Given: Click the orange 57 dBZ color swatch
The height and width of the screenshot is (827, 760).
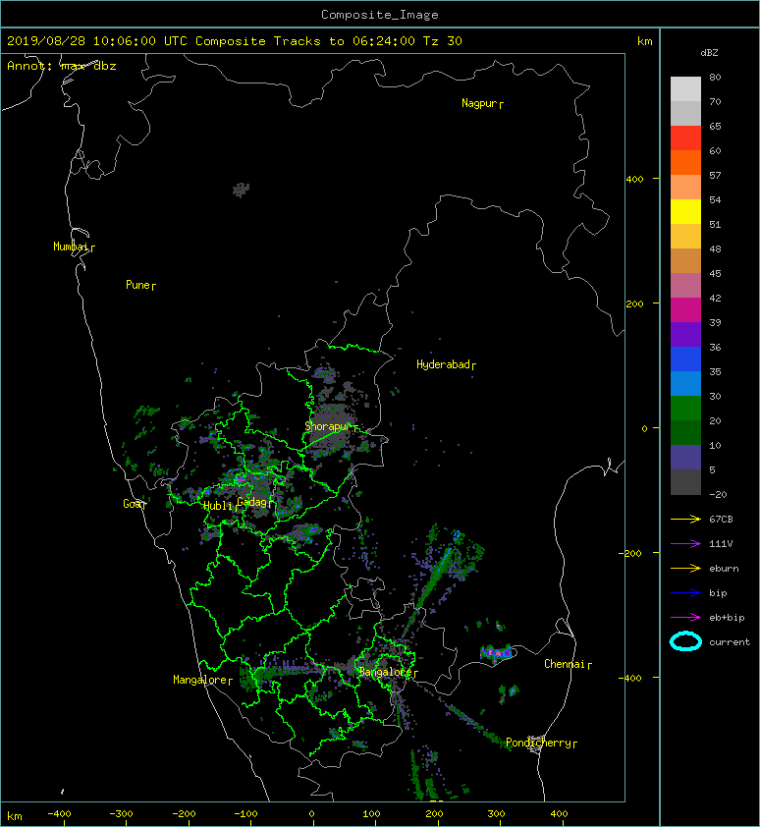Looking at the screenshot, I should coord(685,163).
